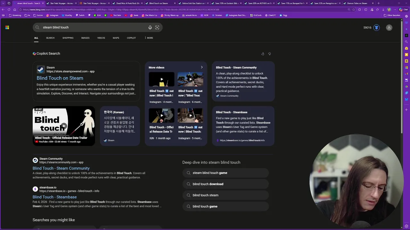Open the Streaming bookmarks folder

[x=15, y=15]
